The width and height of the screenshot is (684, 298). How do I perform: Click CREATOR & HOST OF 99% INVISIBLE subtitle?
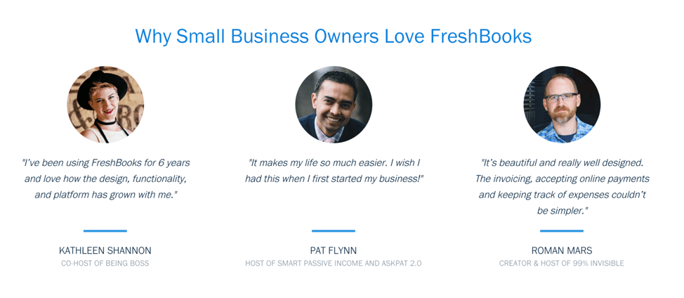(x=562, y=264)
